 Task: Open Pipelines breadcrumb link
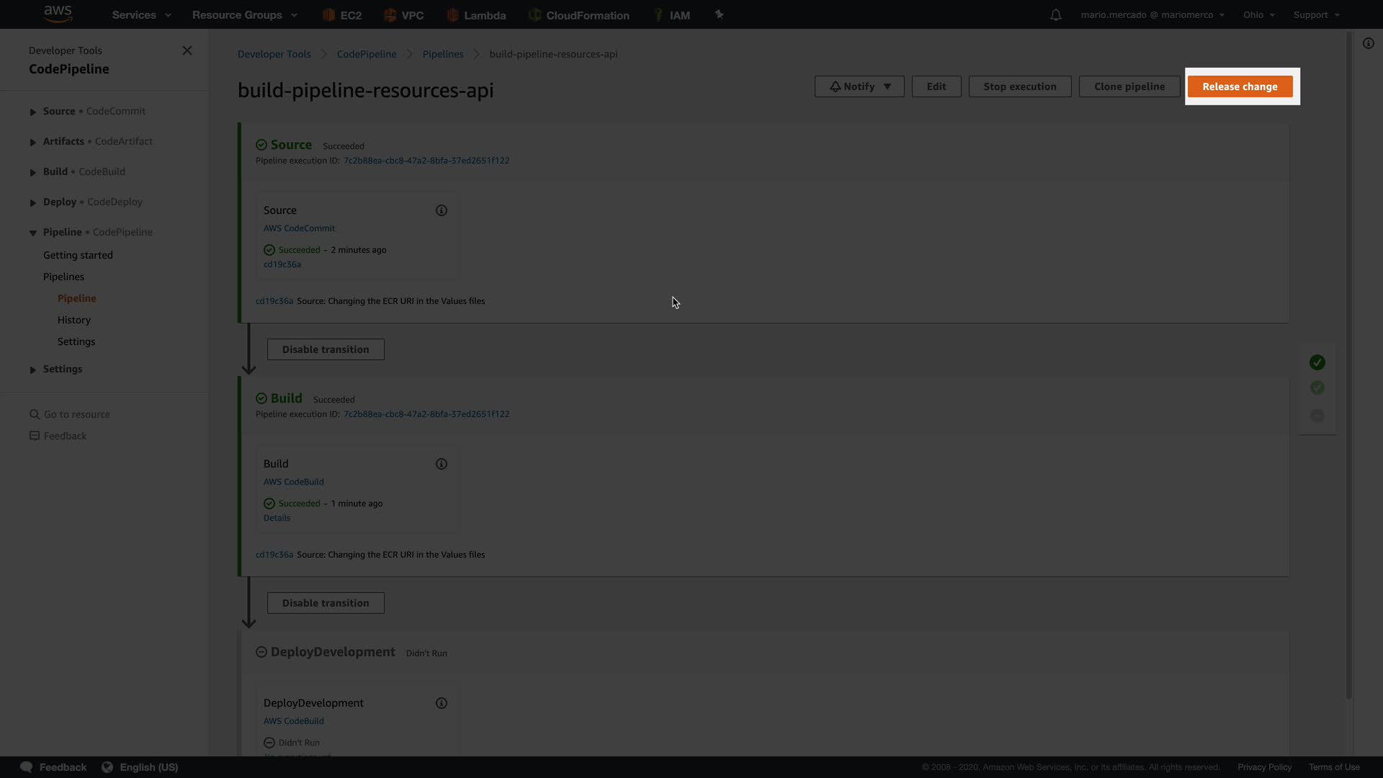coord(443,54)
